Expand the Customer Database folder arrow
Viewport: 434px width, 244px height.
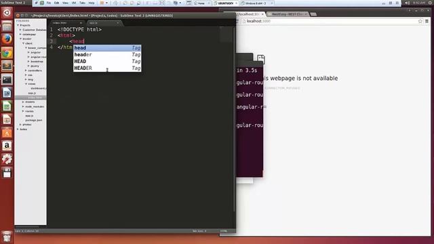tap(20, 30)
